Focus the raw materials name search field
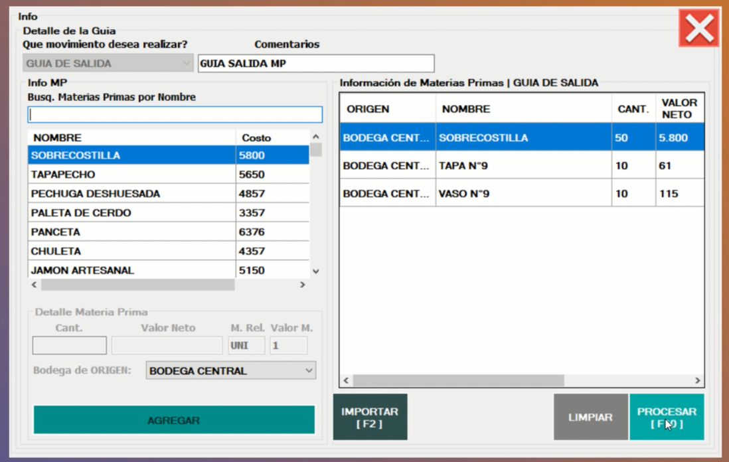This screenshot has width=729, height=462. click(x=175, y=115)
